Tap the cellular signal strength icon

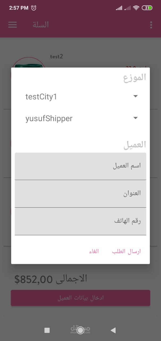[119, 8]
